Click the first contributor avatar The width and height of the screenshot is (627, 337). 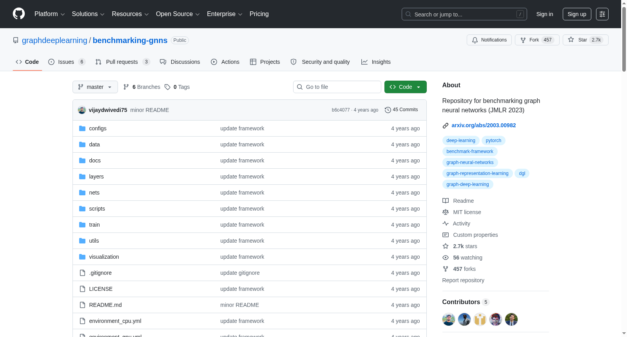point(449,319)
